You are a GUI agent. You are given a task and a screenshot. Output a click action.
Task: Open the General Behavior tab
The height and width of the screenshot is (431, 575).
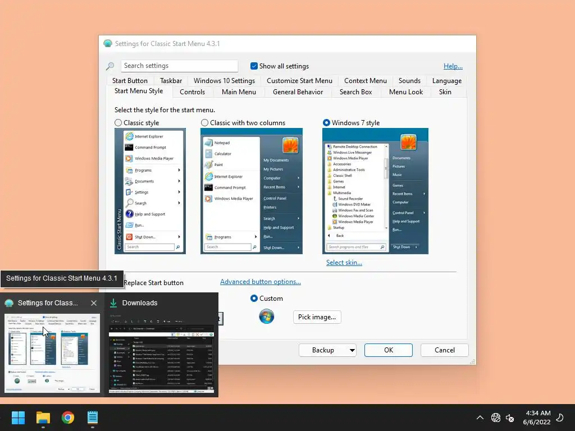(298, 92)
